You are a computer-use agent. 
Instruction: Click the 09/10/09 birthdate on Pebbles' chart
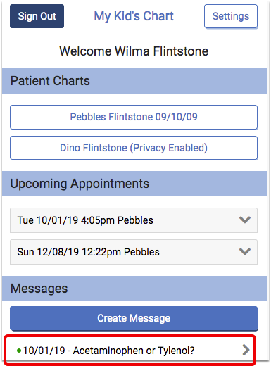tap(176, 117)
